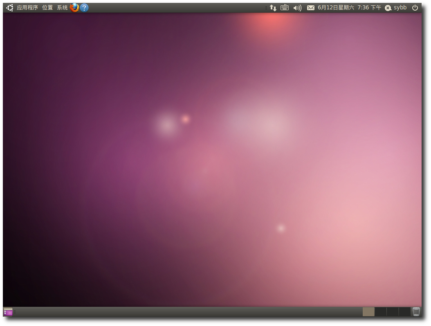Open the power session menu
Screen dimensions: 431x326
415,8
